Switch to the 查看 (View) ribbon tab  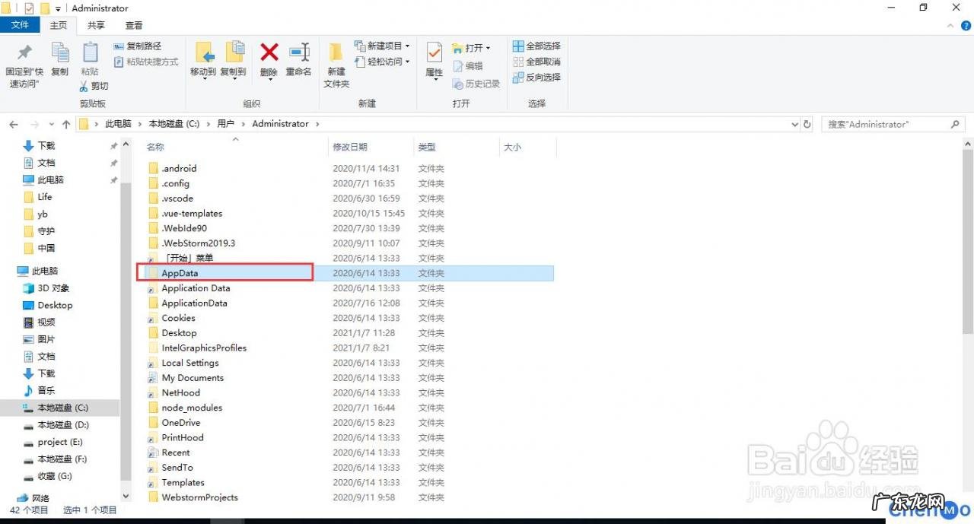click(x=133, y=25)
